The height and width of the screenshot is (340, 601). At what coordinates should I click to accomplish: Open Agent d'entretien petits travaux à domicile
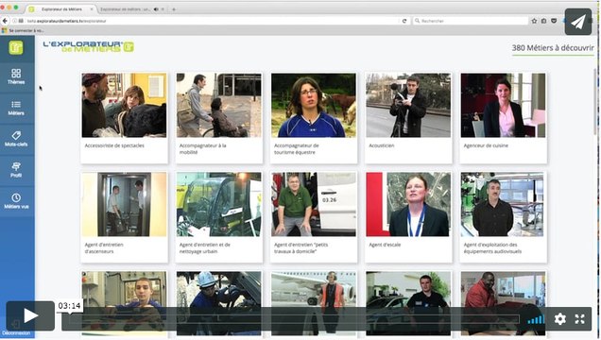pyautogui.click(x=314, y=217)
